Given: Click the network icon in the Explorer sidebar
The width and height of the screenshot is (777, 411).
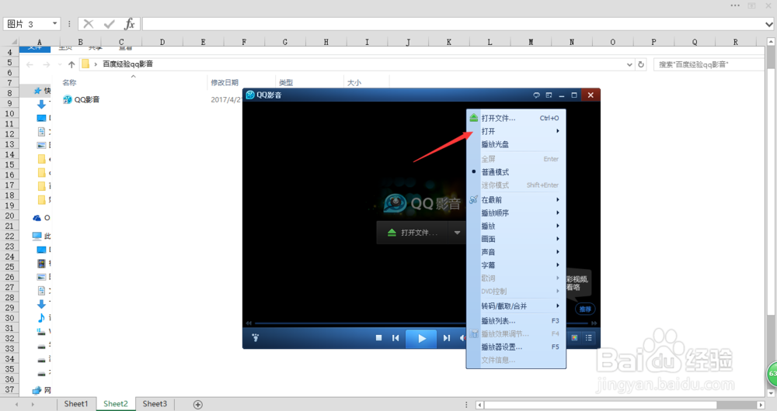Looking at the screenshot, I should click(37, 390).
